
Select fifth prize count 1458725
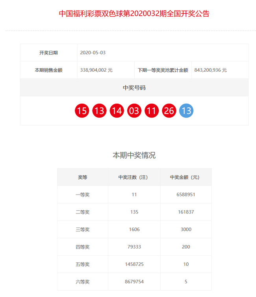(x=134, y=264)
